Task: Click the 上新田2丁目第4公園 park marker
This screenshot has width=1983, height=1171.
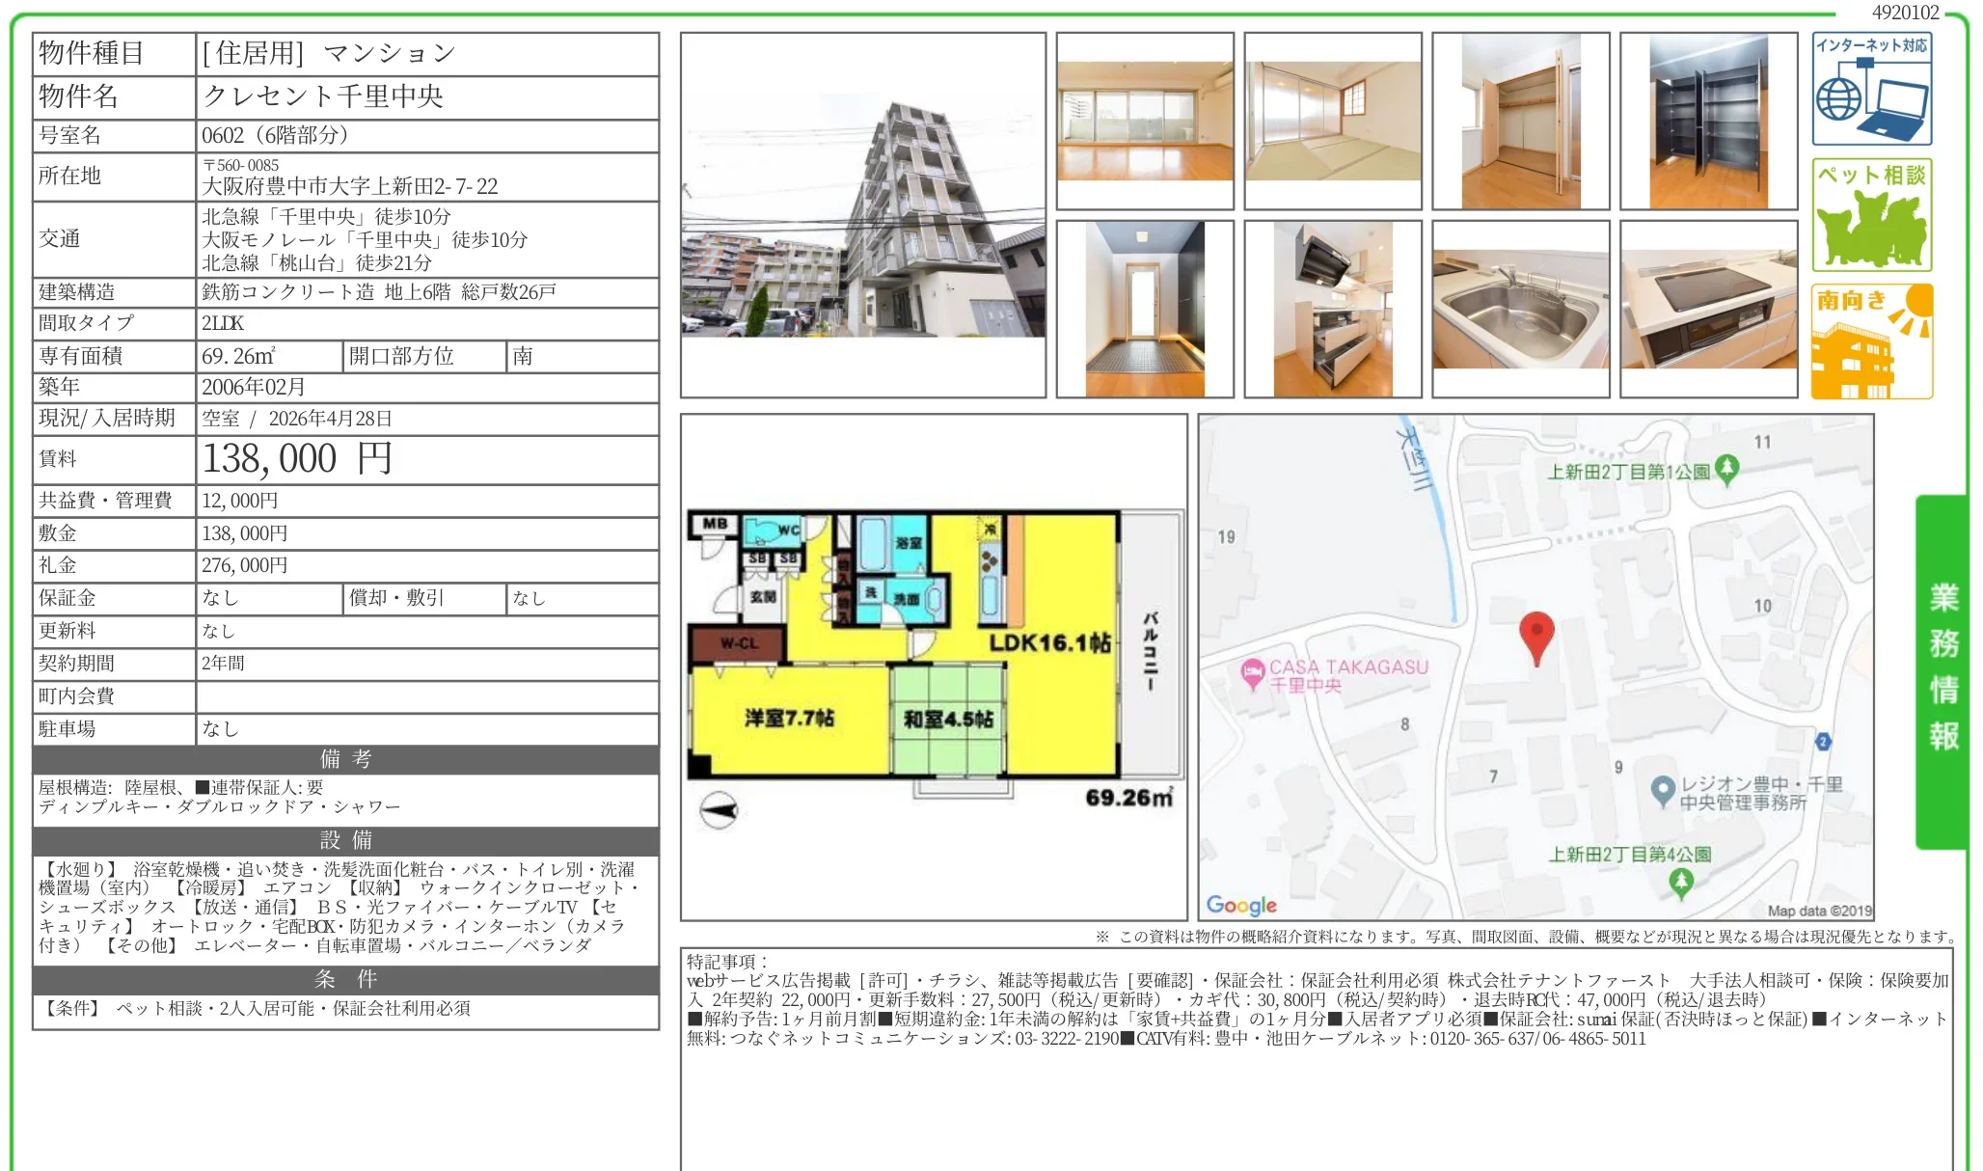Action: [x=1681, y=881]
